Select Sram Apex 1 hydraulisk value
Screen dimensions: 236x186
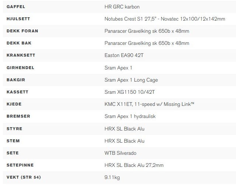click(130, 117)
